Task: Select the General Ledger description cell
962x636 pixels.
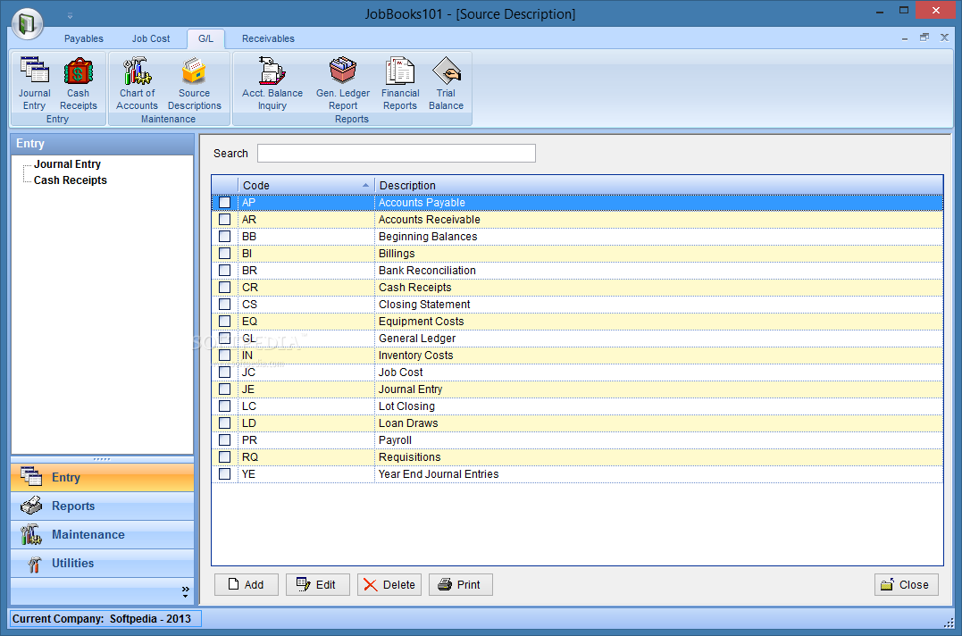Action: 659,339
